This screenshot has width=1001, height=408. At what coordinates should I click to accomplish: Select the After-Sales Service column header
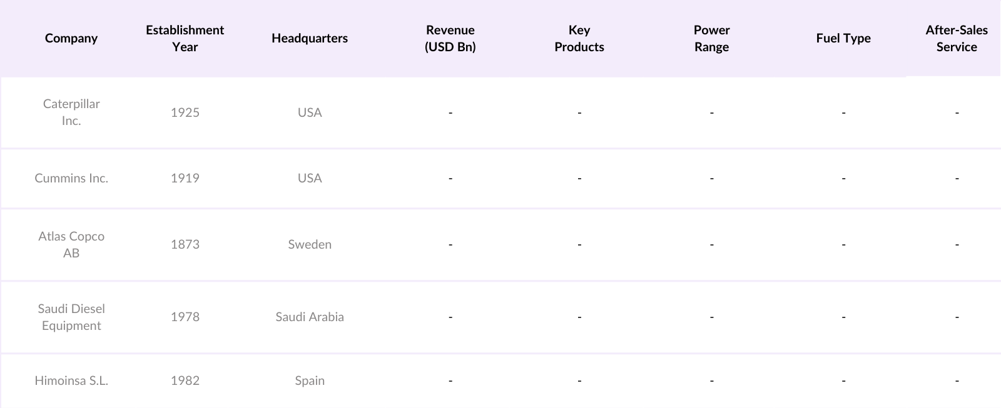[x=957, y=38]
